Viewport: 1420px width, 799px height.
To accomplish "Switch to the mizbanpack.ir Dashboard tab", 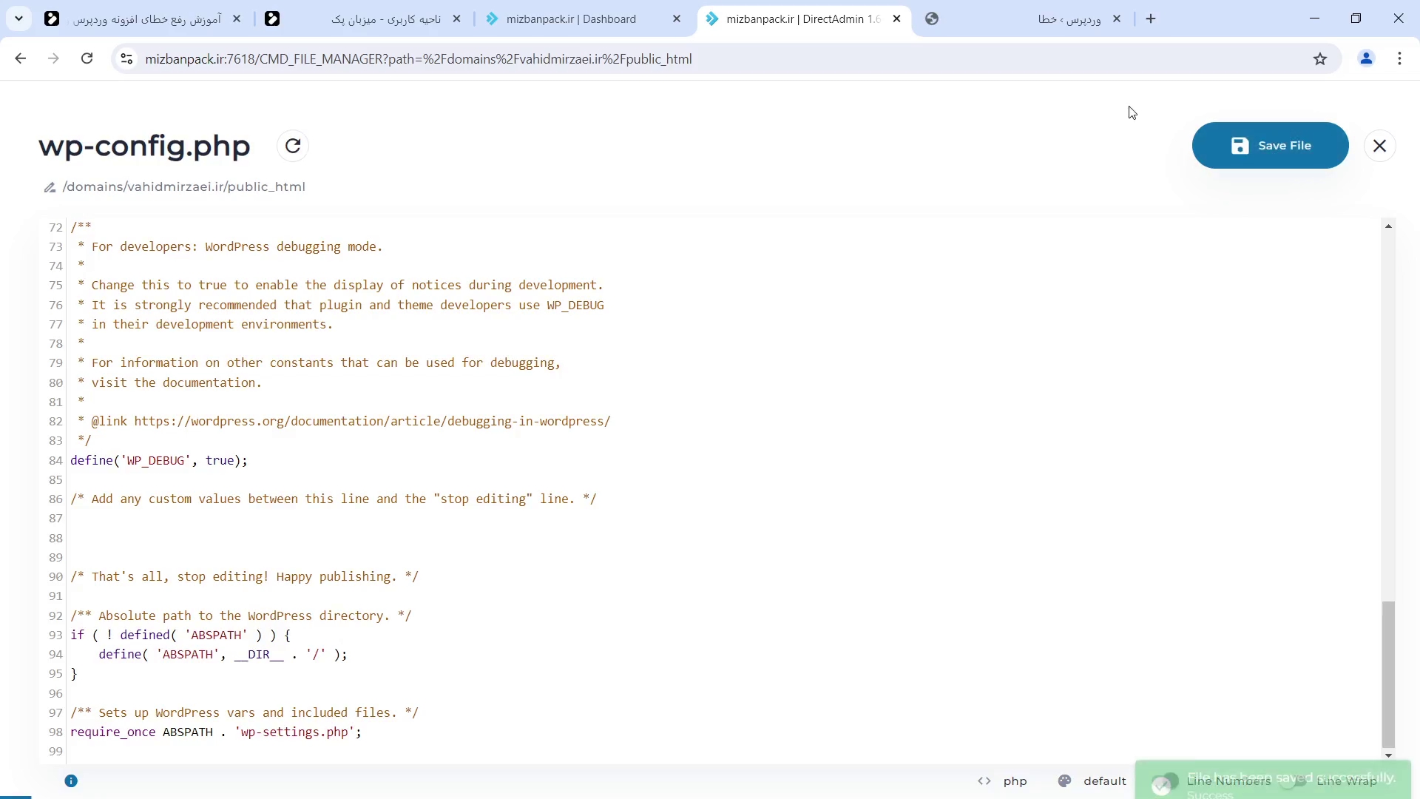I will (x=584, y=19).
